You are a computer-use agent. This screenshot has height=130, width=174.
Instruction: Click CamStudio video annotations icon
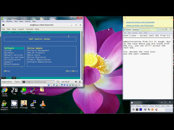[149, 109]
